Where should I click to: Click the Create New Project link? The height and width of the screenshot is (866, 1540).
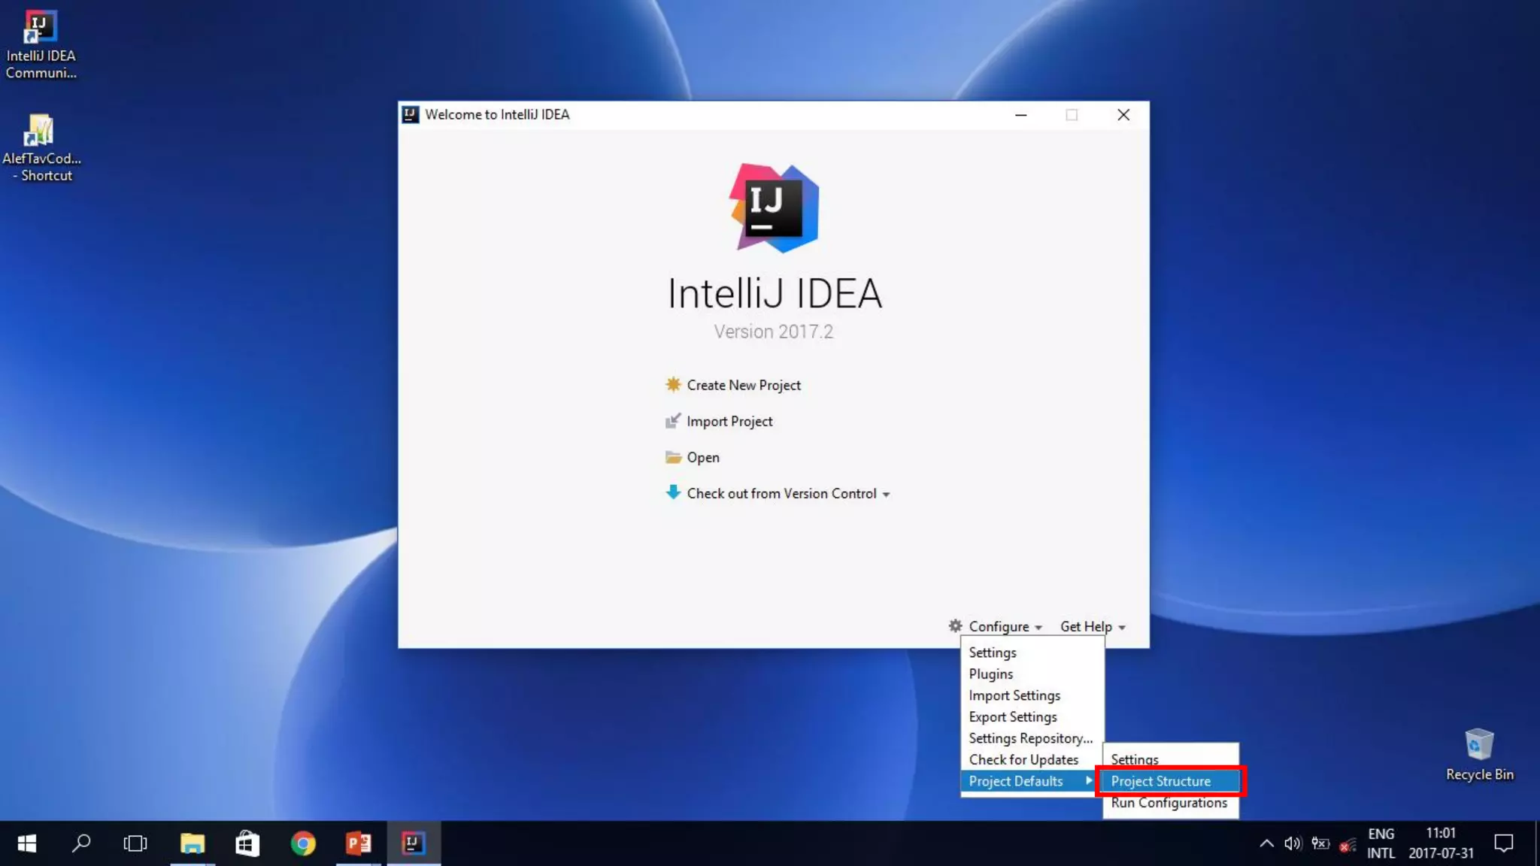click(743, 385)
